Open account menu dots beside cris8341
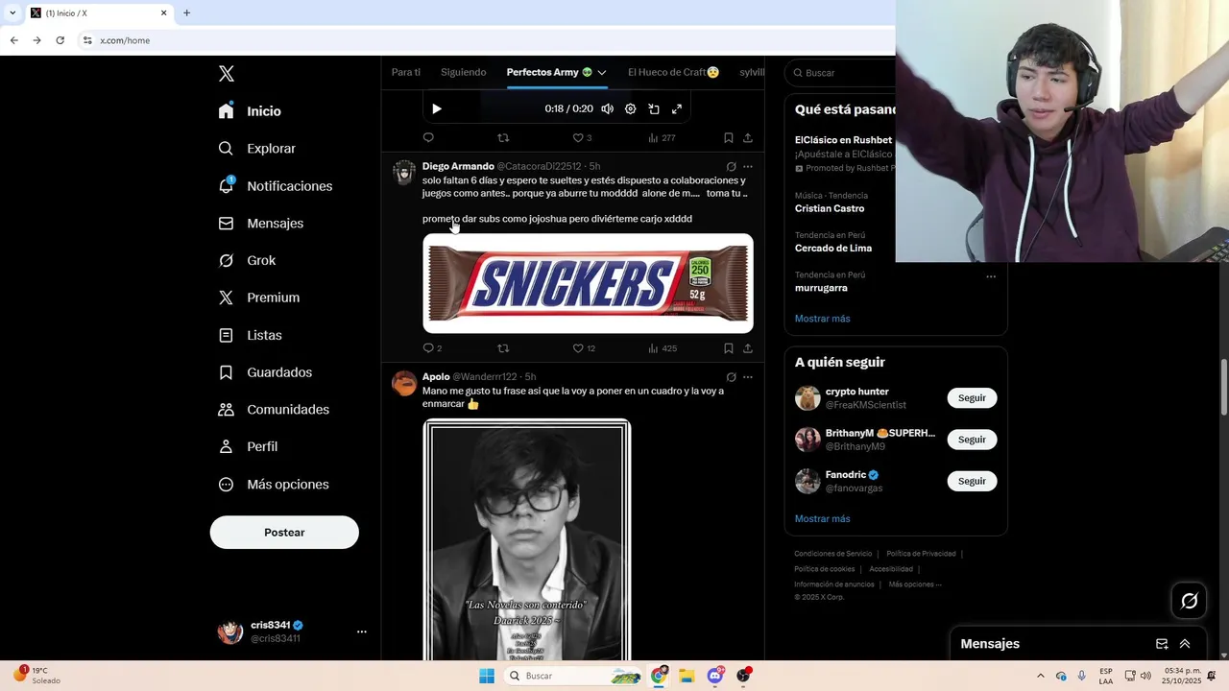Image resolution: width=1229 pixels, height=691 pixels. coord(362,631)
